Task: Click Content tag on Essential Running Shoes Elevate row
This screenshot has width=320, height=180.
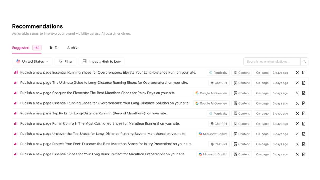Action: pos(242,73)
